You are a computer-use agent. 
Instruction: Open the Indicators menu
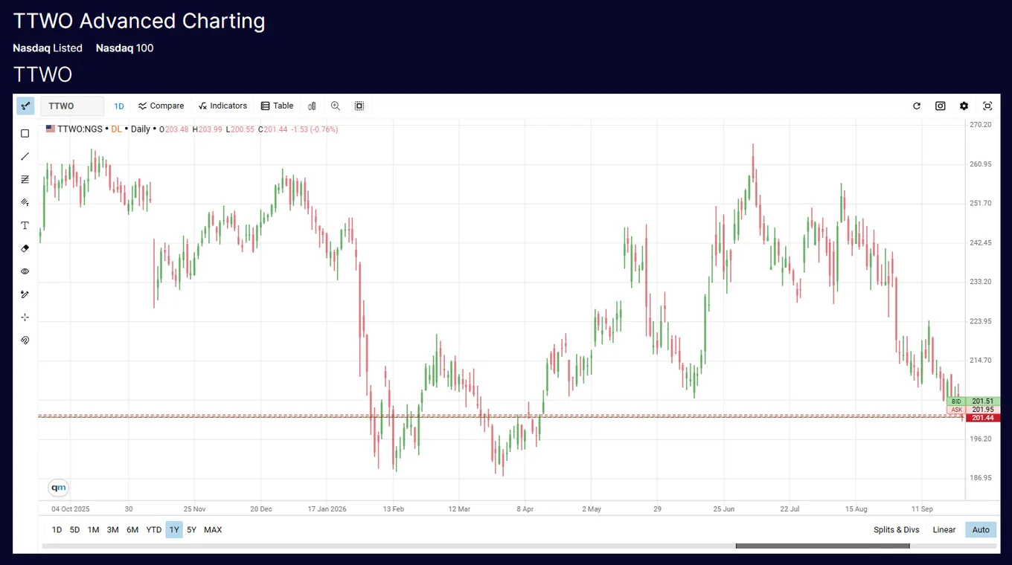point(222,106)
